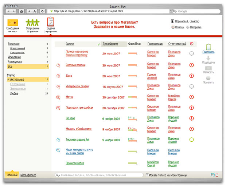Screen dimensions: 226x186
Task: Select the Обычный filter tab
Action: pyautogui.click(x=12, y=175)
